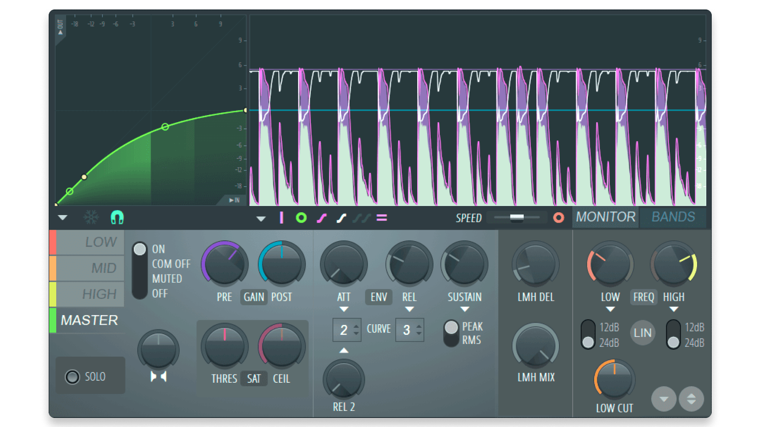Toggle the band state ON/OFF switch

[139, 271]
